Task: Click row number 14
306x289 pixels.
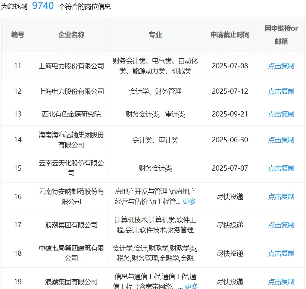Action: [18, 140]
